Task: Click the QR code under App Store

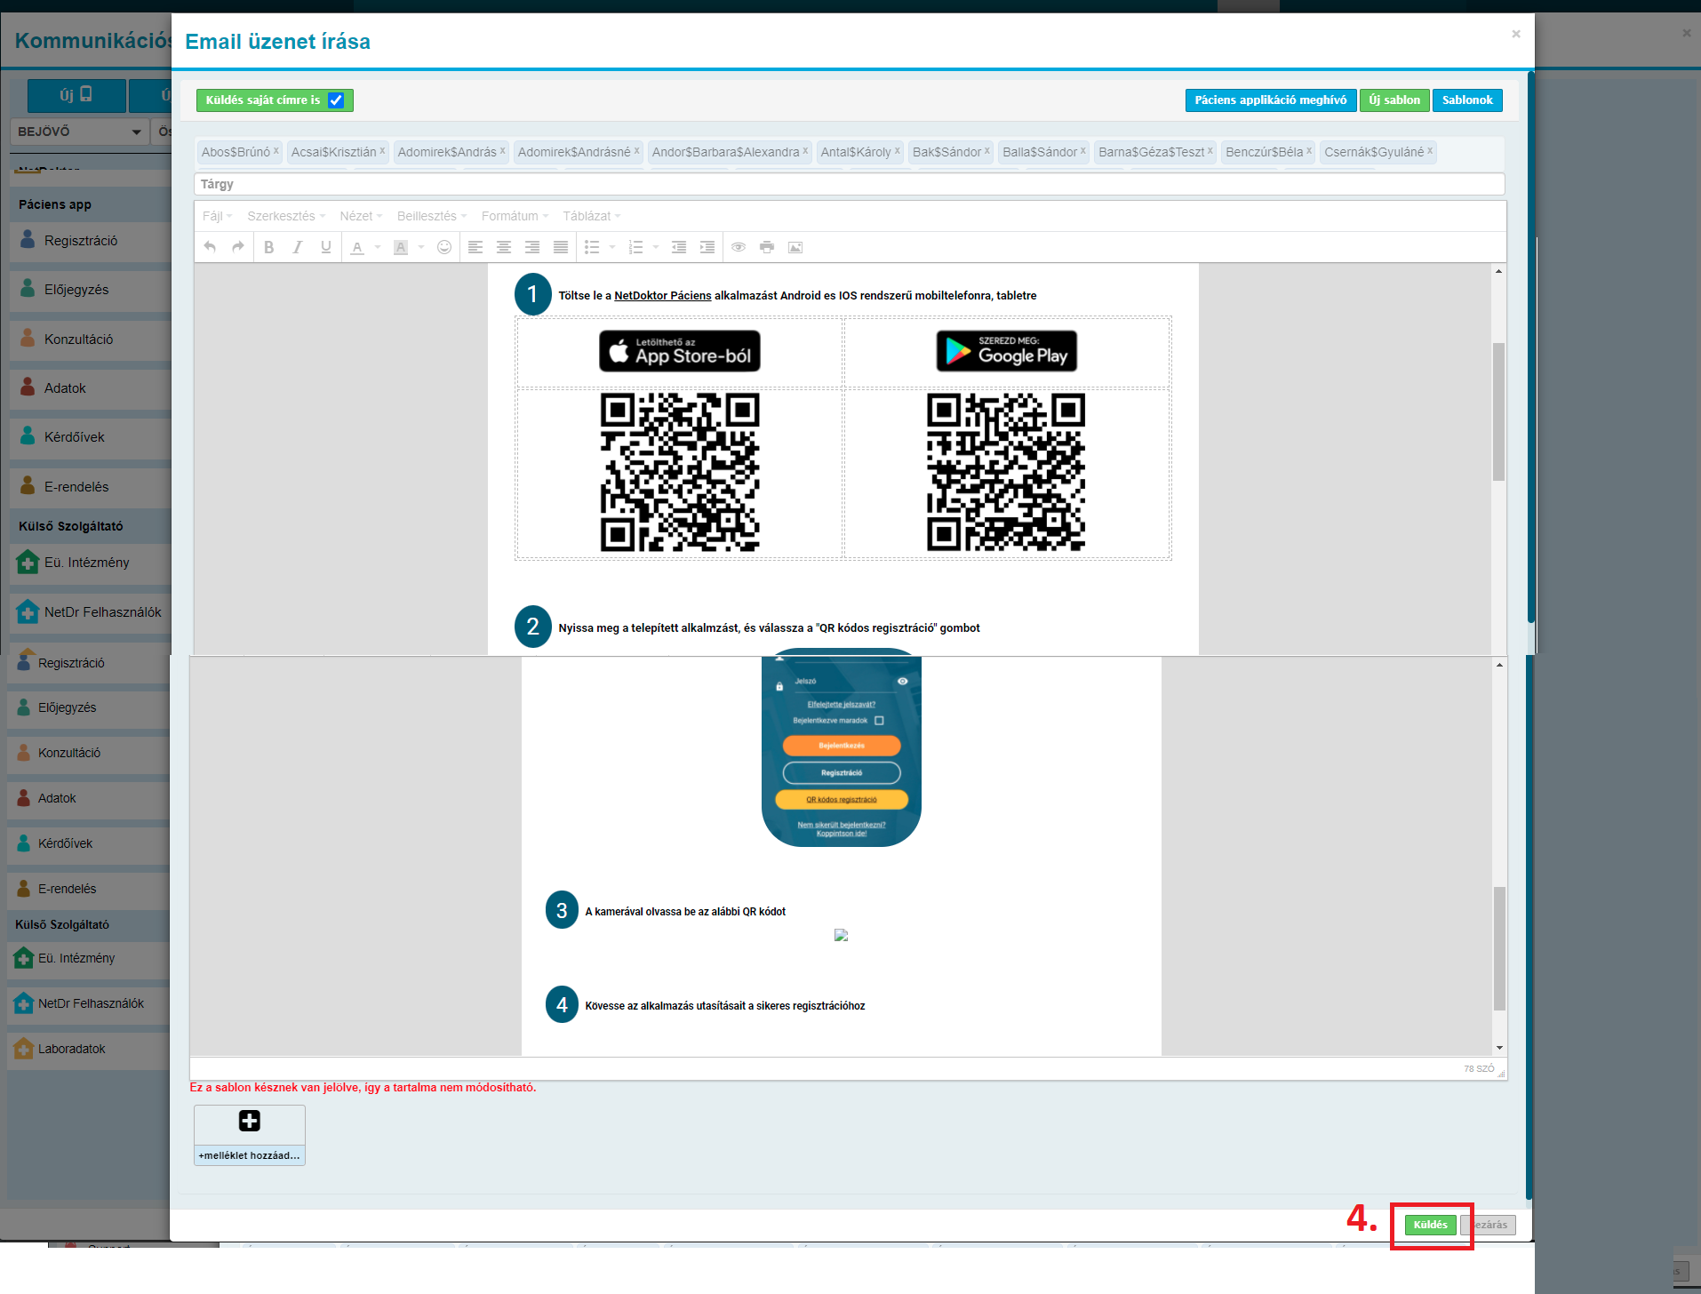Action: pos(680,472)
